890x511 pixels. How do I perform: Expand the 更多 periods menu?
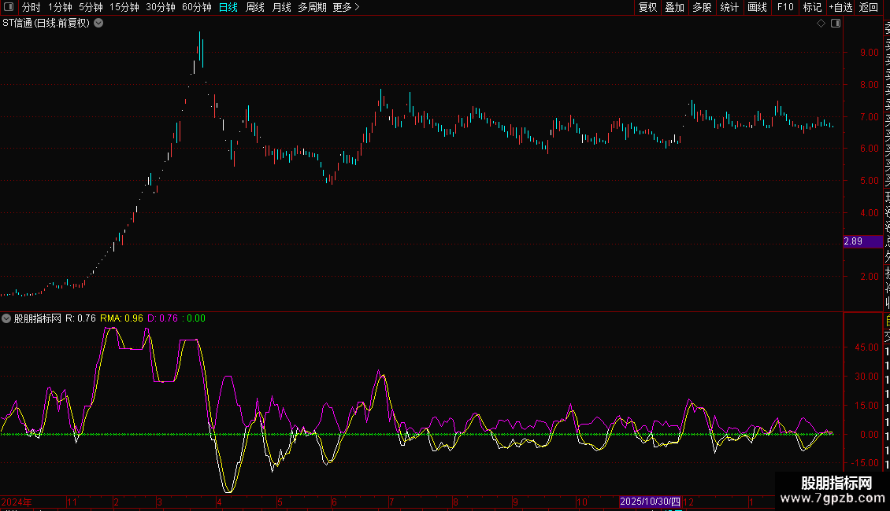point(346,7)
